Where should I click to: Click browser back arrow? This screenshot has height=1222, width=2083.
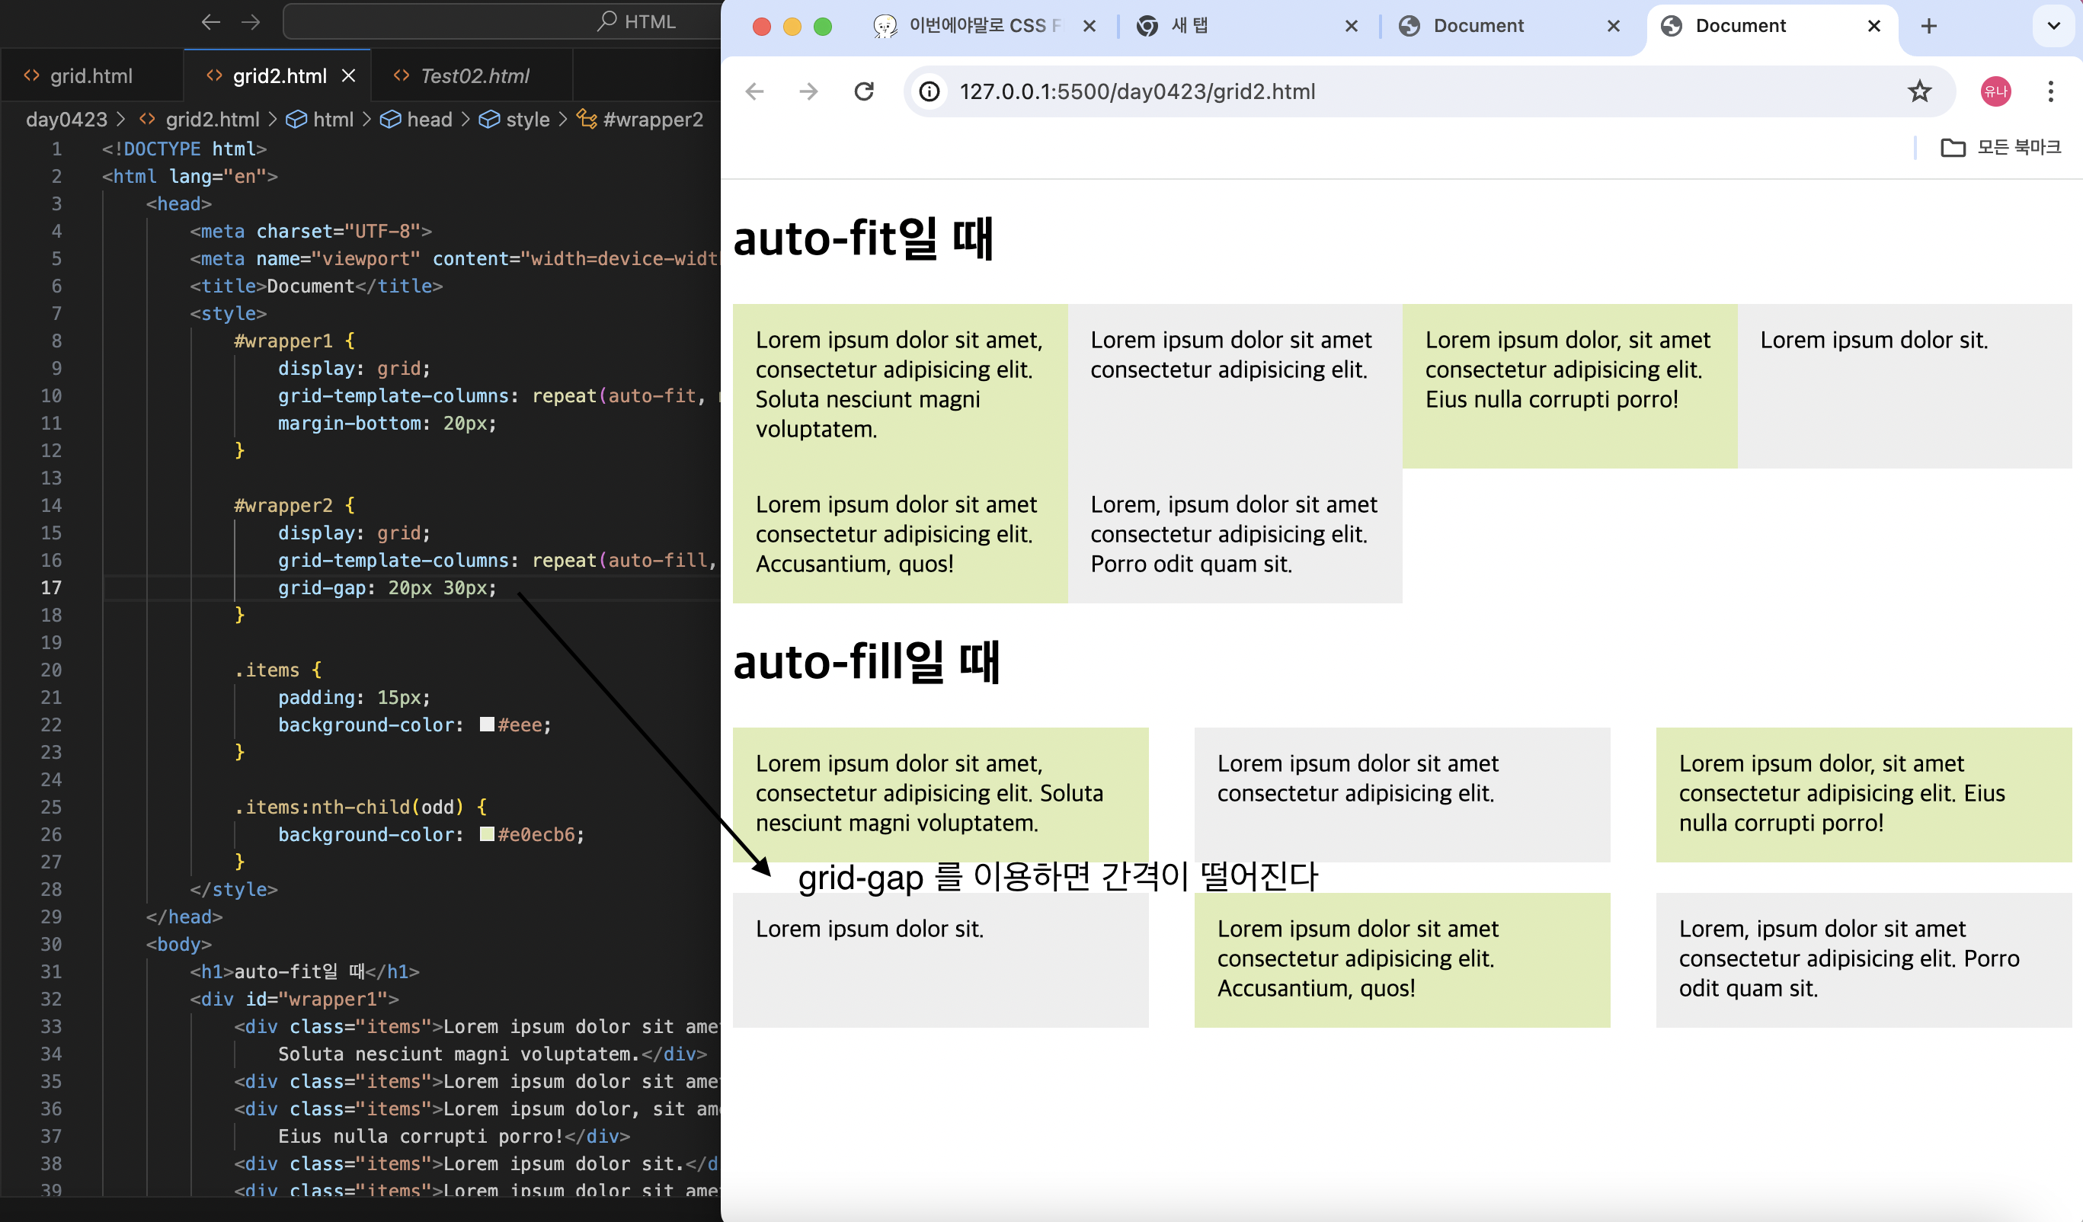pyautogui.click(x=754, y=91)
